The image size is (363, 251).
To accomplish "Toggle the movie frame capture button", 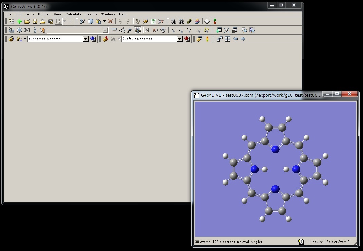I will coord(59,21).
